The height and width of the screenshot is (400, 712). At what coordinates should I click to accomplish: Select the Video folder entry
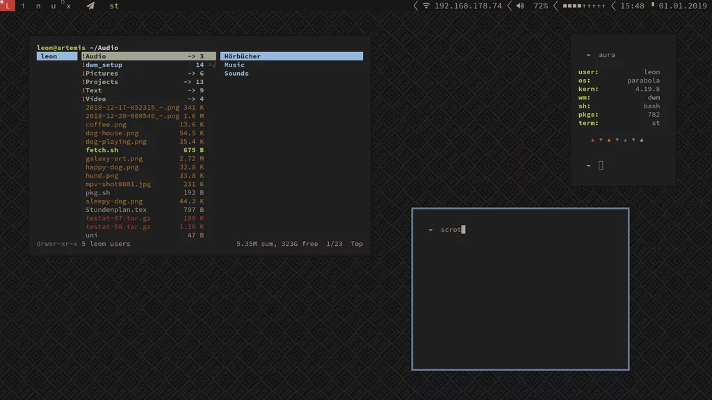coord(95,99)
